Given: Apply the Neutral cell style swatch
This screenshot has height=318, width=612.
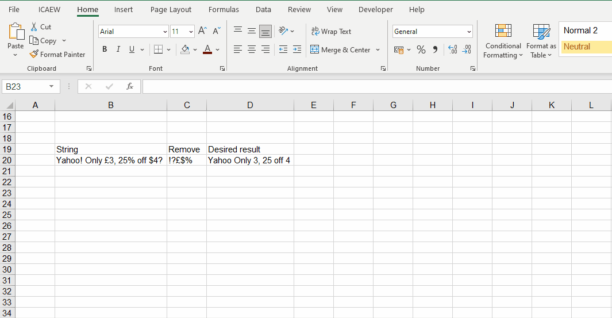Looking at the screenshot, I should (585, 47).
